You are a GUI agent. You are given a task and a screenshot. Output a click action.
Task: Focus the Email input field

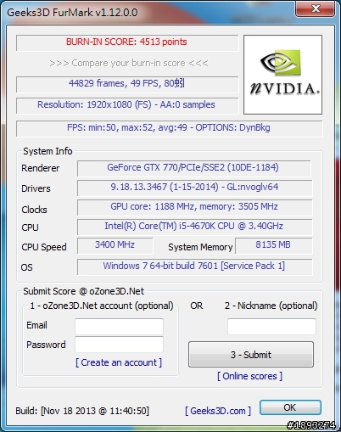[119, 326]
